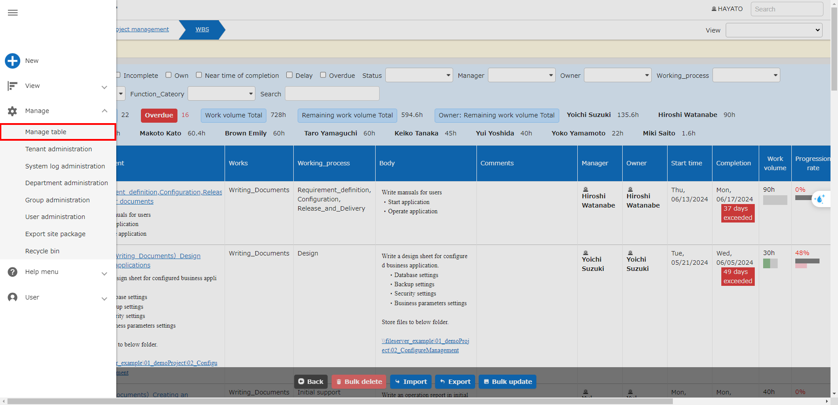Open the View dropdown in header
838x405 pixels.
[774, 30]
